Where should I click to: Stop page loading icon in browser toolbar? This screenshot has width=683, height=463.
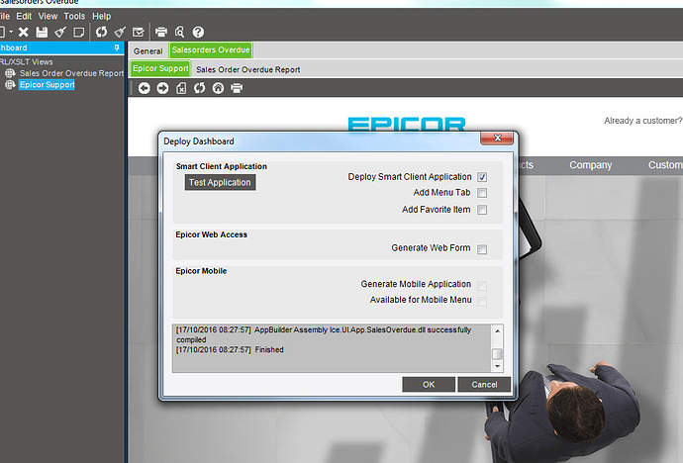click(x=181, y=88)
